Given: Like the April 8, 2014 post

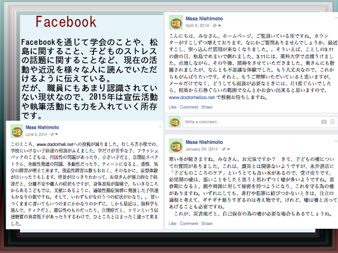Looking at the screenshot, I should tap(173, 107).
